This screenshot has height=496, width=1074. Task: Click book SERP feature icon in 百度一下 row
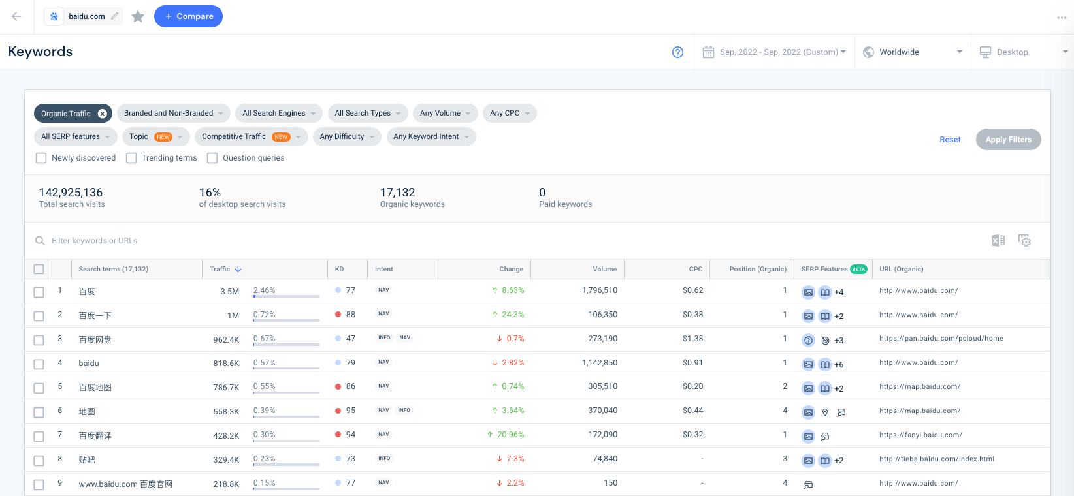coord(825,316)
